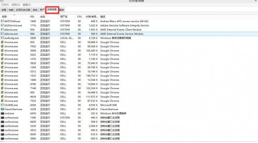Switch to the 性能 tab
258x143 pixels.
[x=11, y=10]
